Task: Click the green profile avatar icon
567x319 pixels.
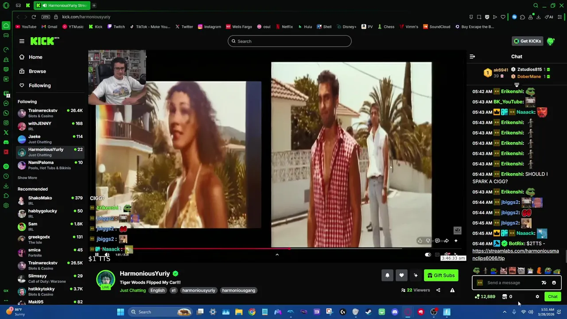Action: click(x=551, y=41)
